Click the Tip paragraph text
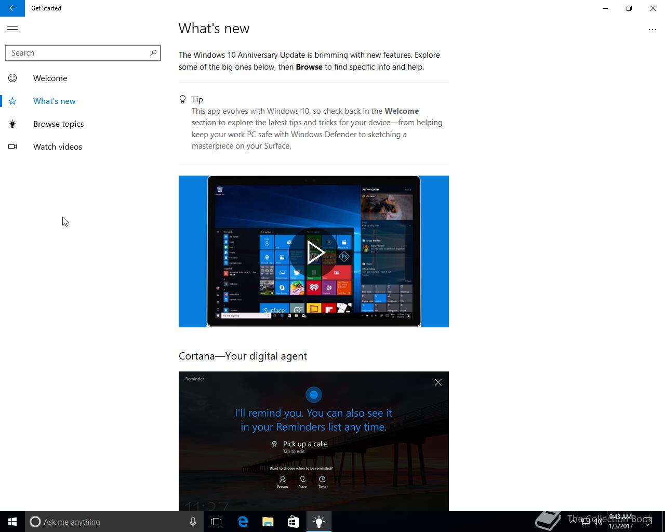Image resolution: width=665 pixels, height=532 pixels. coord(317,128)
